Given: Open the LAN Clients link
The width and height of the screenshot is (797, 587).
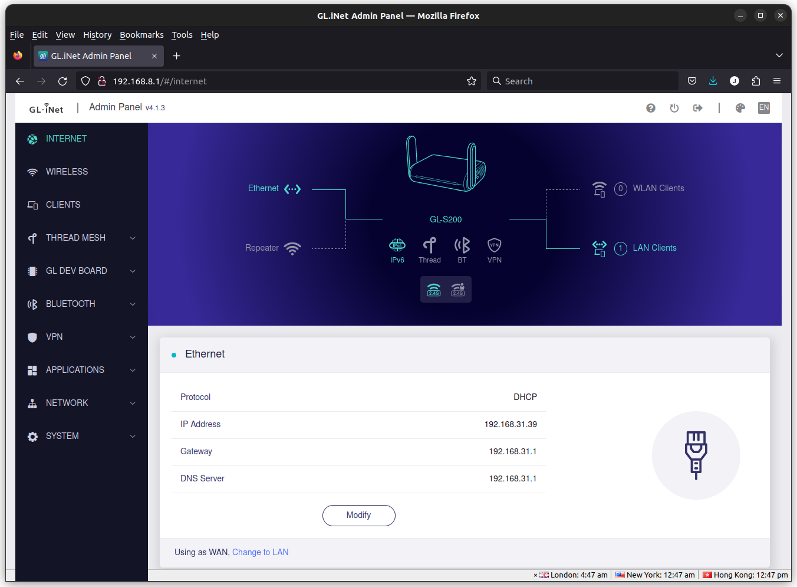Looking at the screenshot, I should click(655, 248).
